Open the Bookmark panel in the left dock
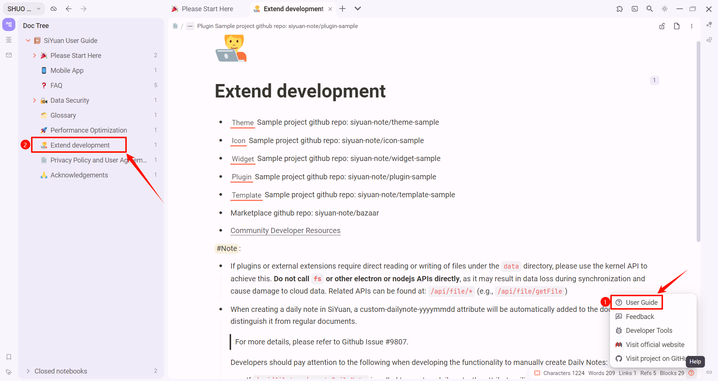The image size is (718, 381). pyautogui.click(x=9, y=357)
